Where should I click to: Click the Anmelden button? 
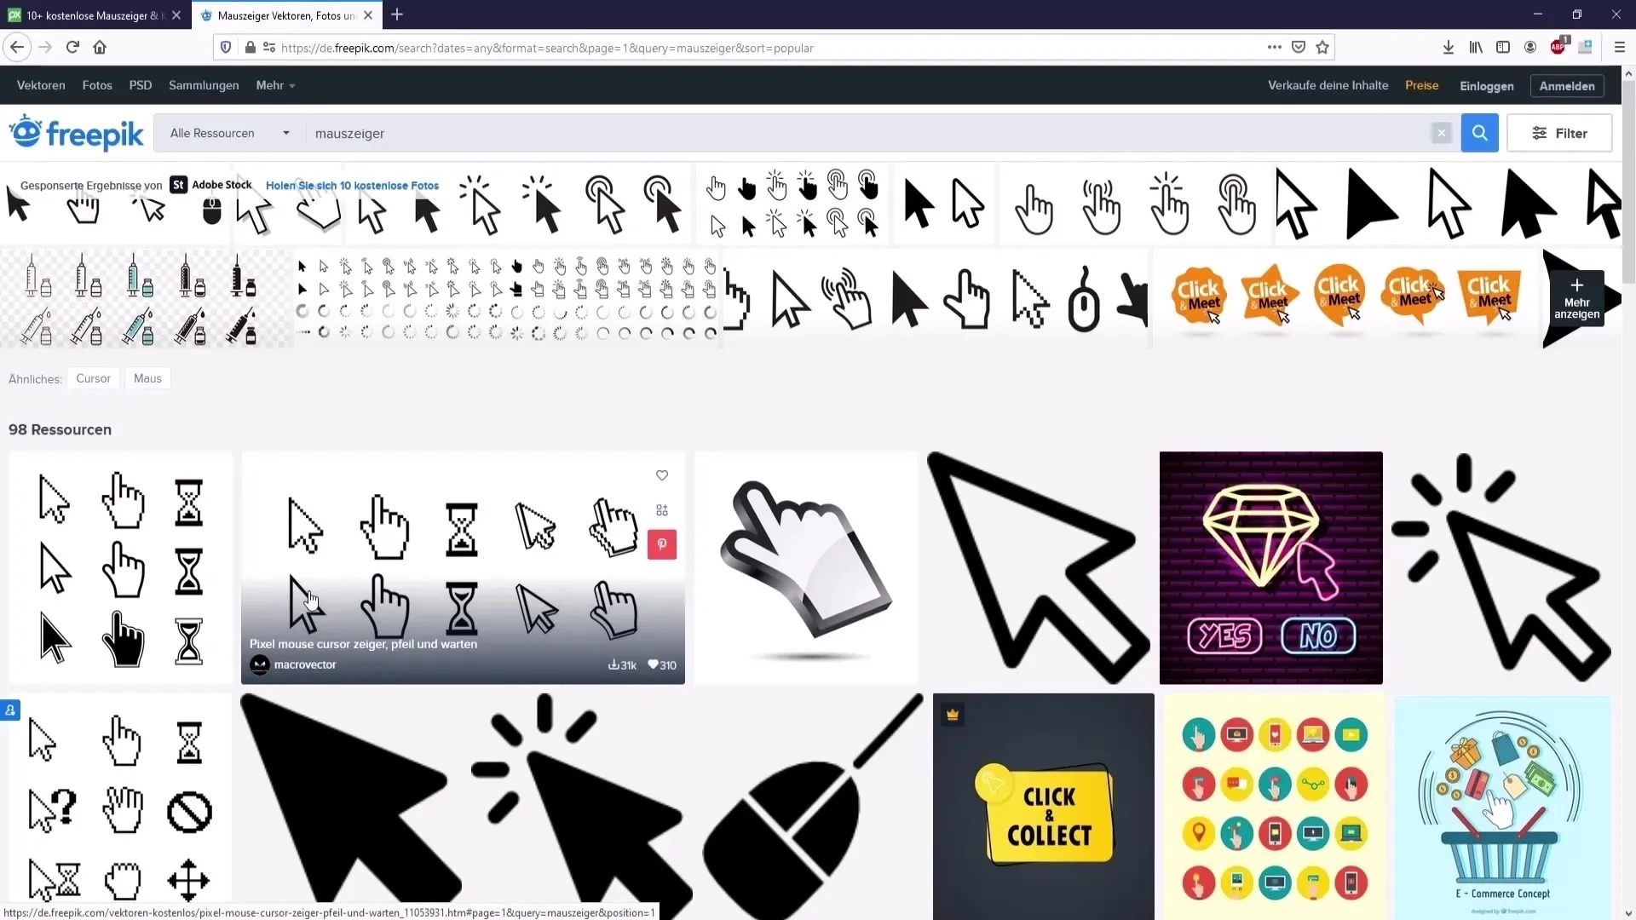pos(1566,84)
